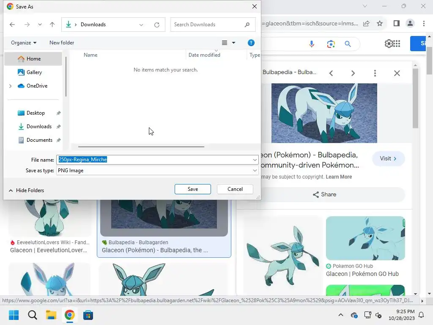Visit the Bulbapedia page
The width and height of the screenshot is (433, 325).
388,159
